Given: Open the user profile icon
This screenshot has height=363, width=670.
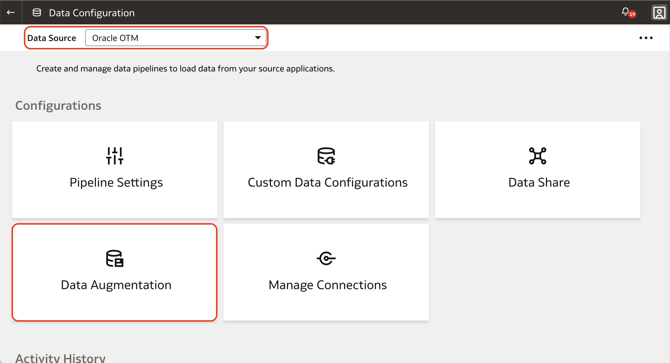Looking at the screenshot, I should tap(659, 13).
